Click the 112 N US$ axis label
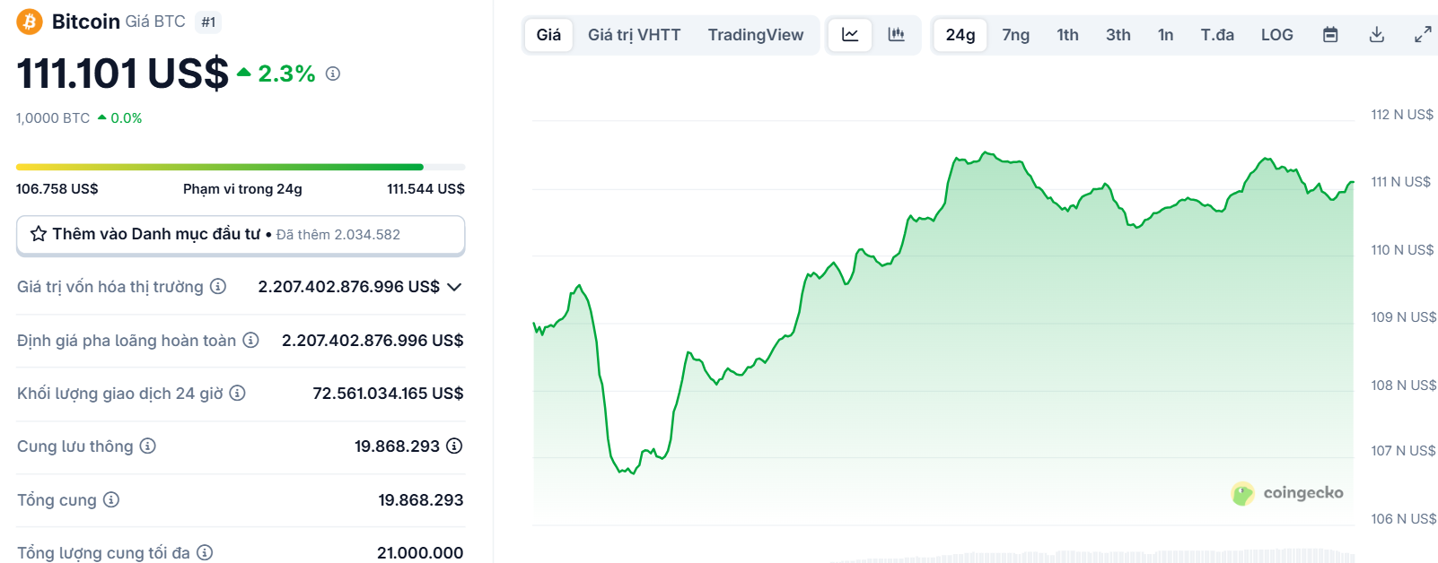Screen dimensions: 1438x563 pyautogui.click(x=1402, y=115)
